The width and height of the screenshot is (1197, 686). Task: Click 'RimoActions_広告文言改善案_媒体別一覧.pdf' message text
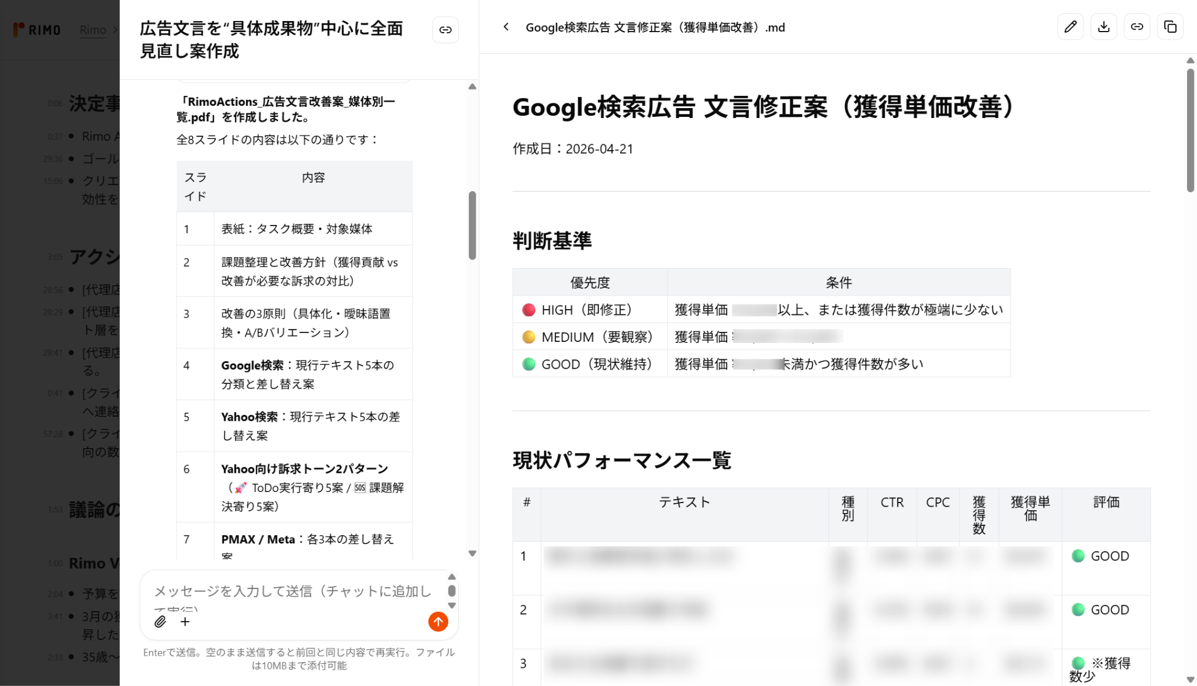point(286,109)
